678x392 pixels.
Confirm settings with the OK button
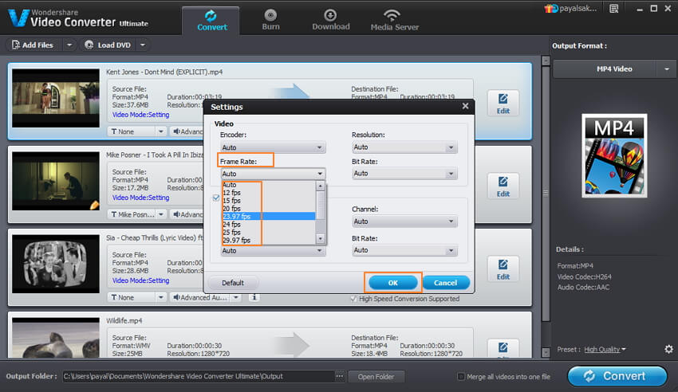pyautogui.click(x=392, y=283)
